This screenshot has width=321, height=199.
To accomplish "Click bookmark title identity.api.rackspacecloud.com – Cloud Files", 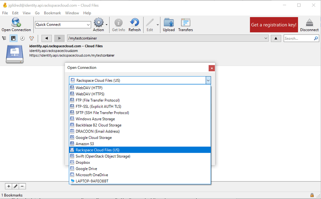I will [66, 46].
